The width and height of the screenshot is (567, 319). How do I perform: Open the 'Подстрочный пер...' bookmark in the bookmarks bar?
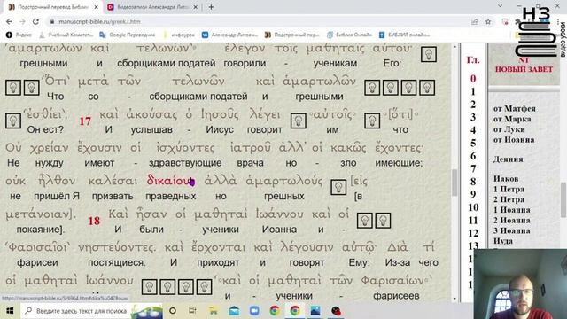[292, 35]
